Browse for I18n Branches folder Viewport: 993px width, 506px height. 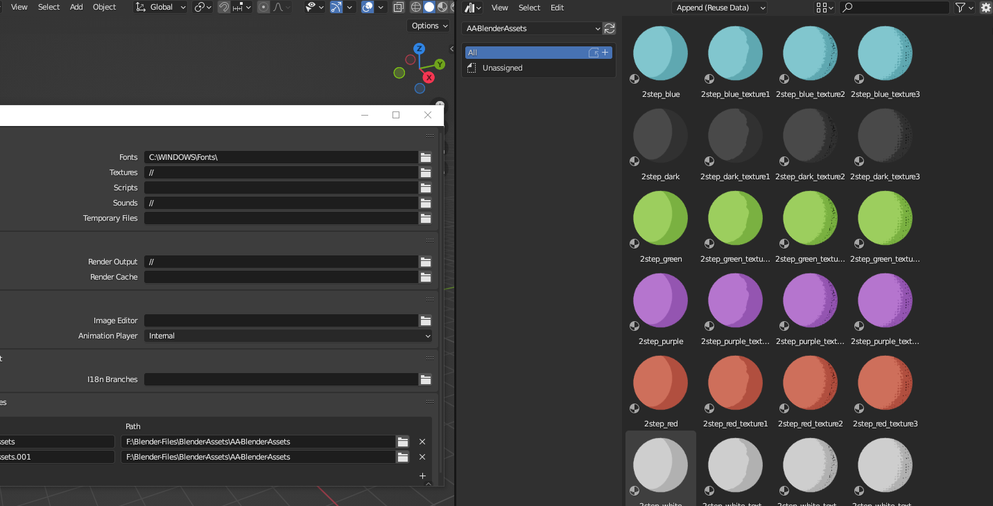point(426,379)
